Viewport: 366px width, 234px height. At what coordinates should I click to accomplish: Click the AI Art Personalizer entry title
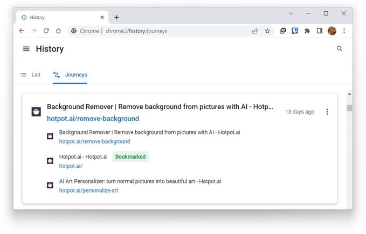140,181
